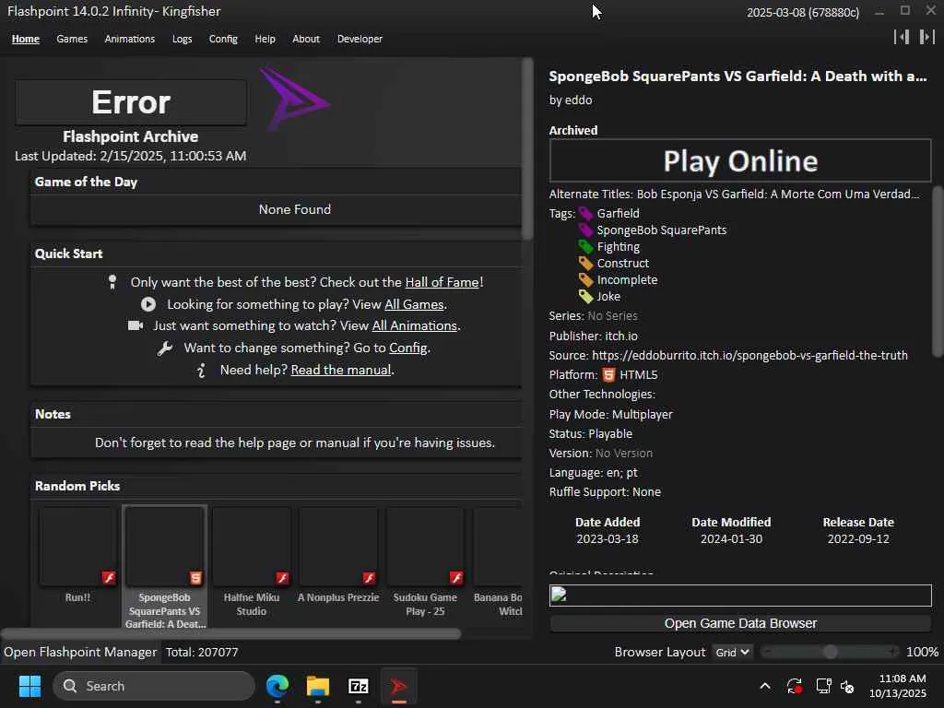The image size is (944, 708).
Task: Click the Fighting tag label
Action: [619, 247]
